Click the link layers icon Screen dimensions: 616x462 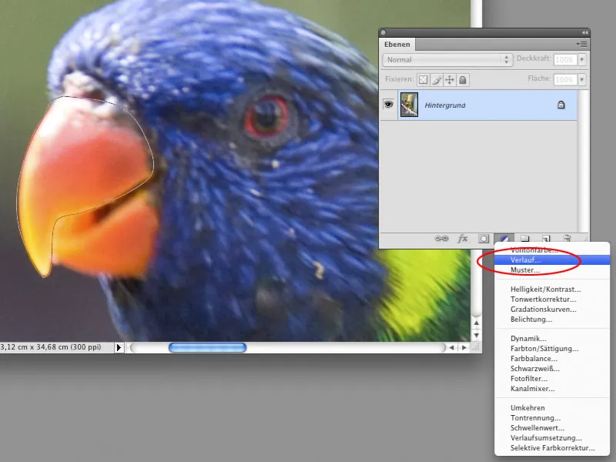pyautogui.click(x=441, y=239)
